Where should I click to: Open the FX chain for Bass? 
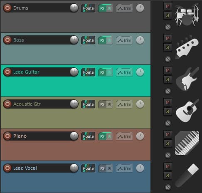102,40
